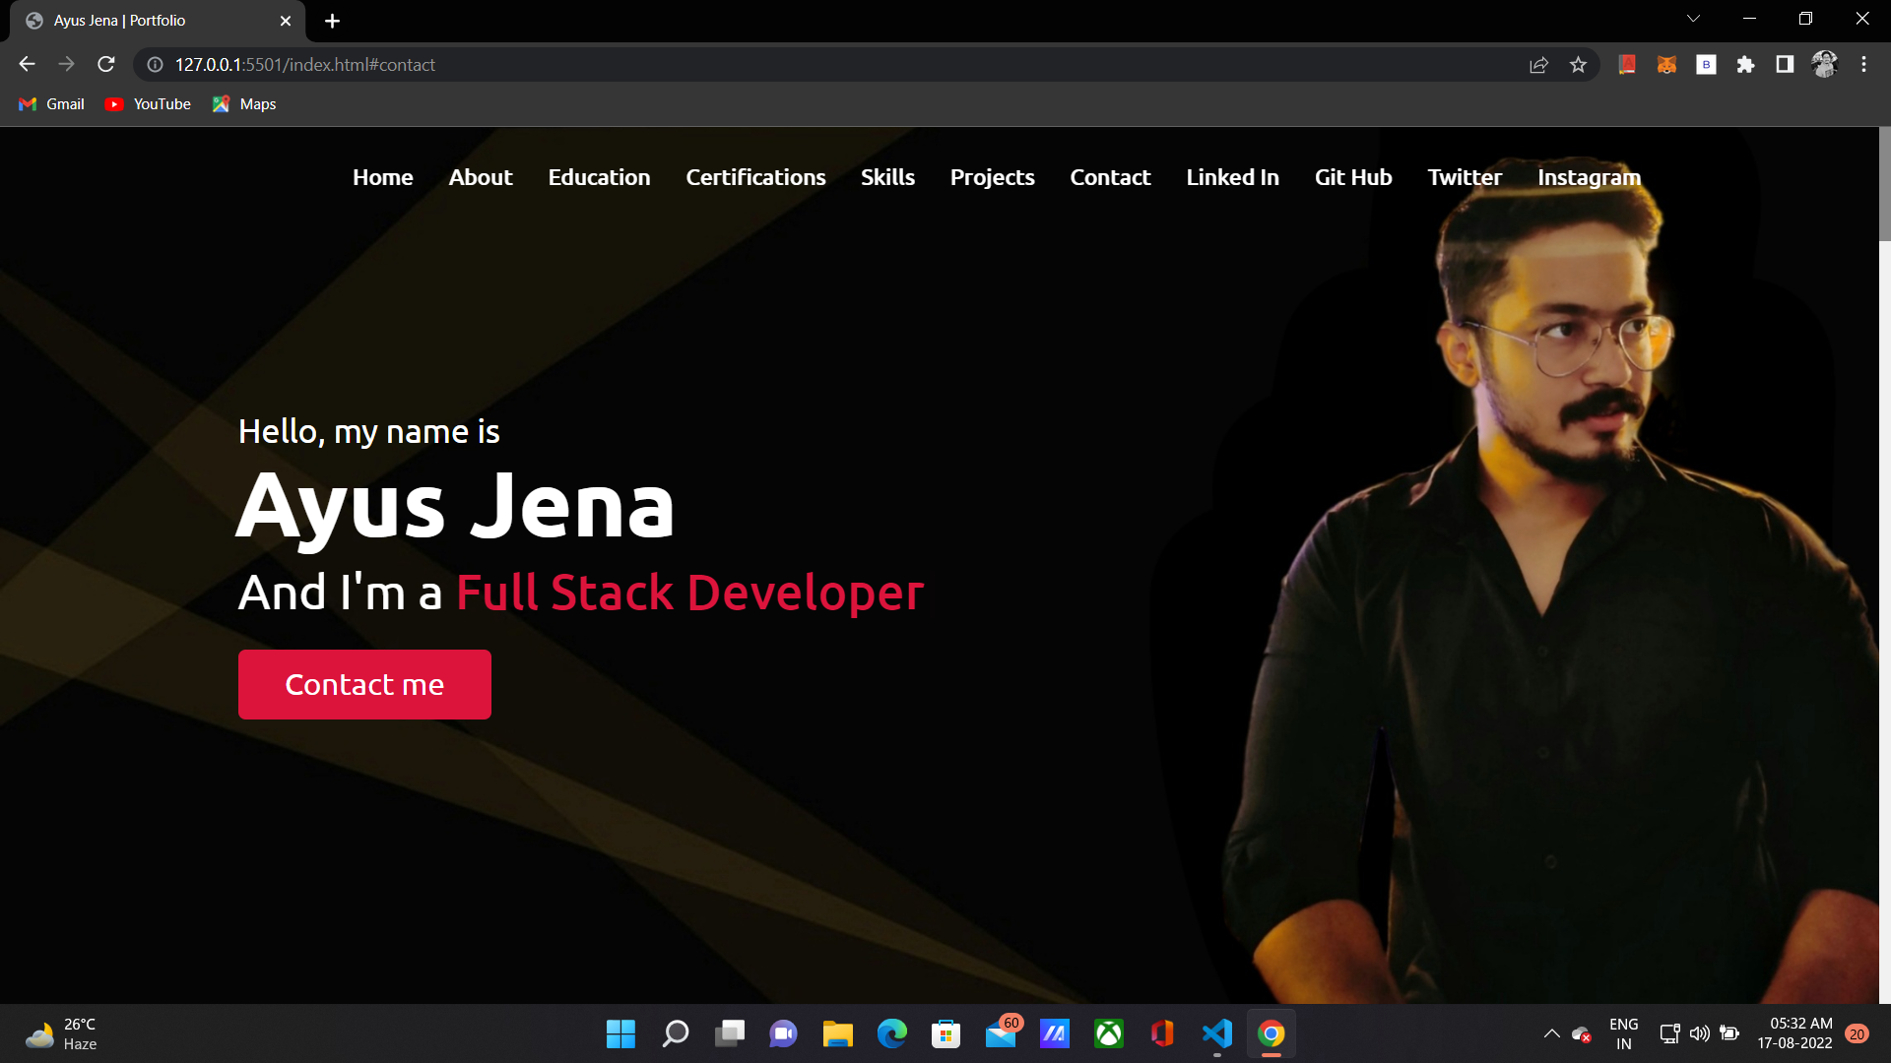The image size is (1891, 1063).
Task: Click the Contact nav link
Action: (x=1110, y=177)
